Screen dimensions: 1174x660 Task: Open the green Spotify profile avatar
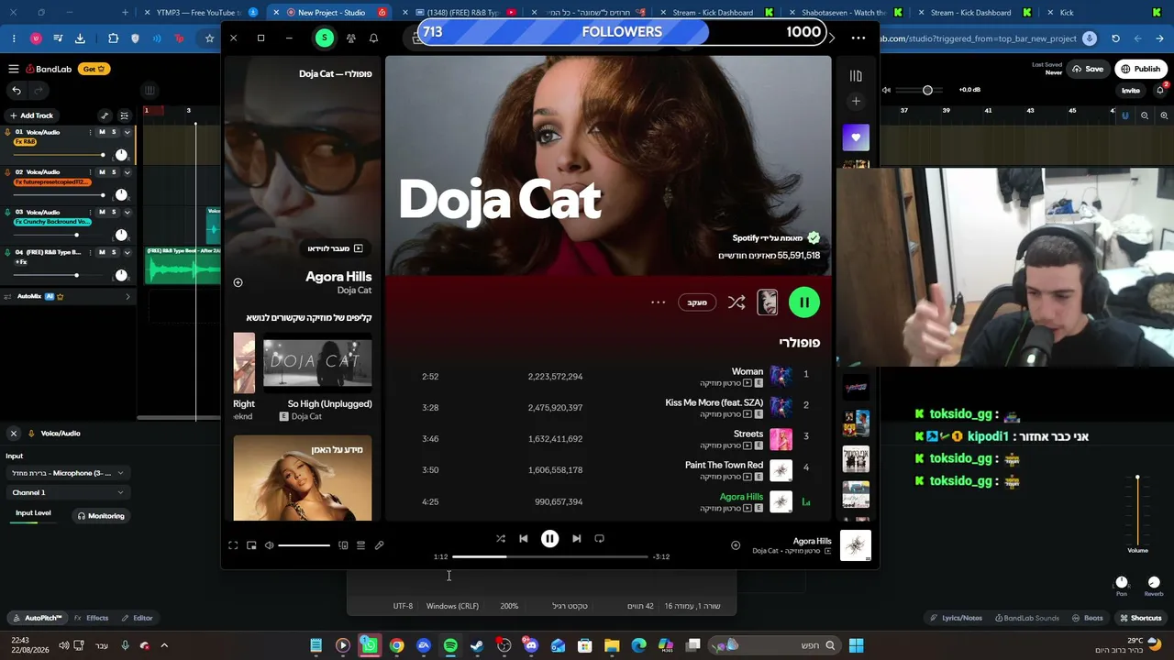[324, 38]
